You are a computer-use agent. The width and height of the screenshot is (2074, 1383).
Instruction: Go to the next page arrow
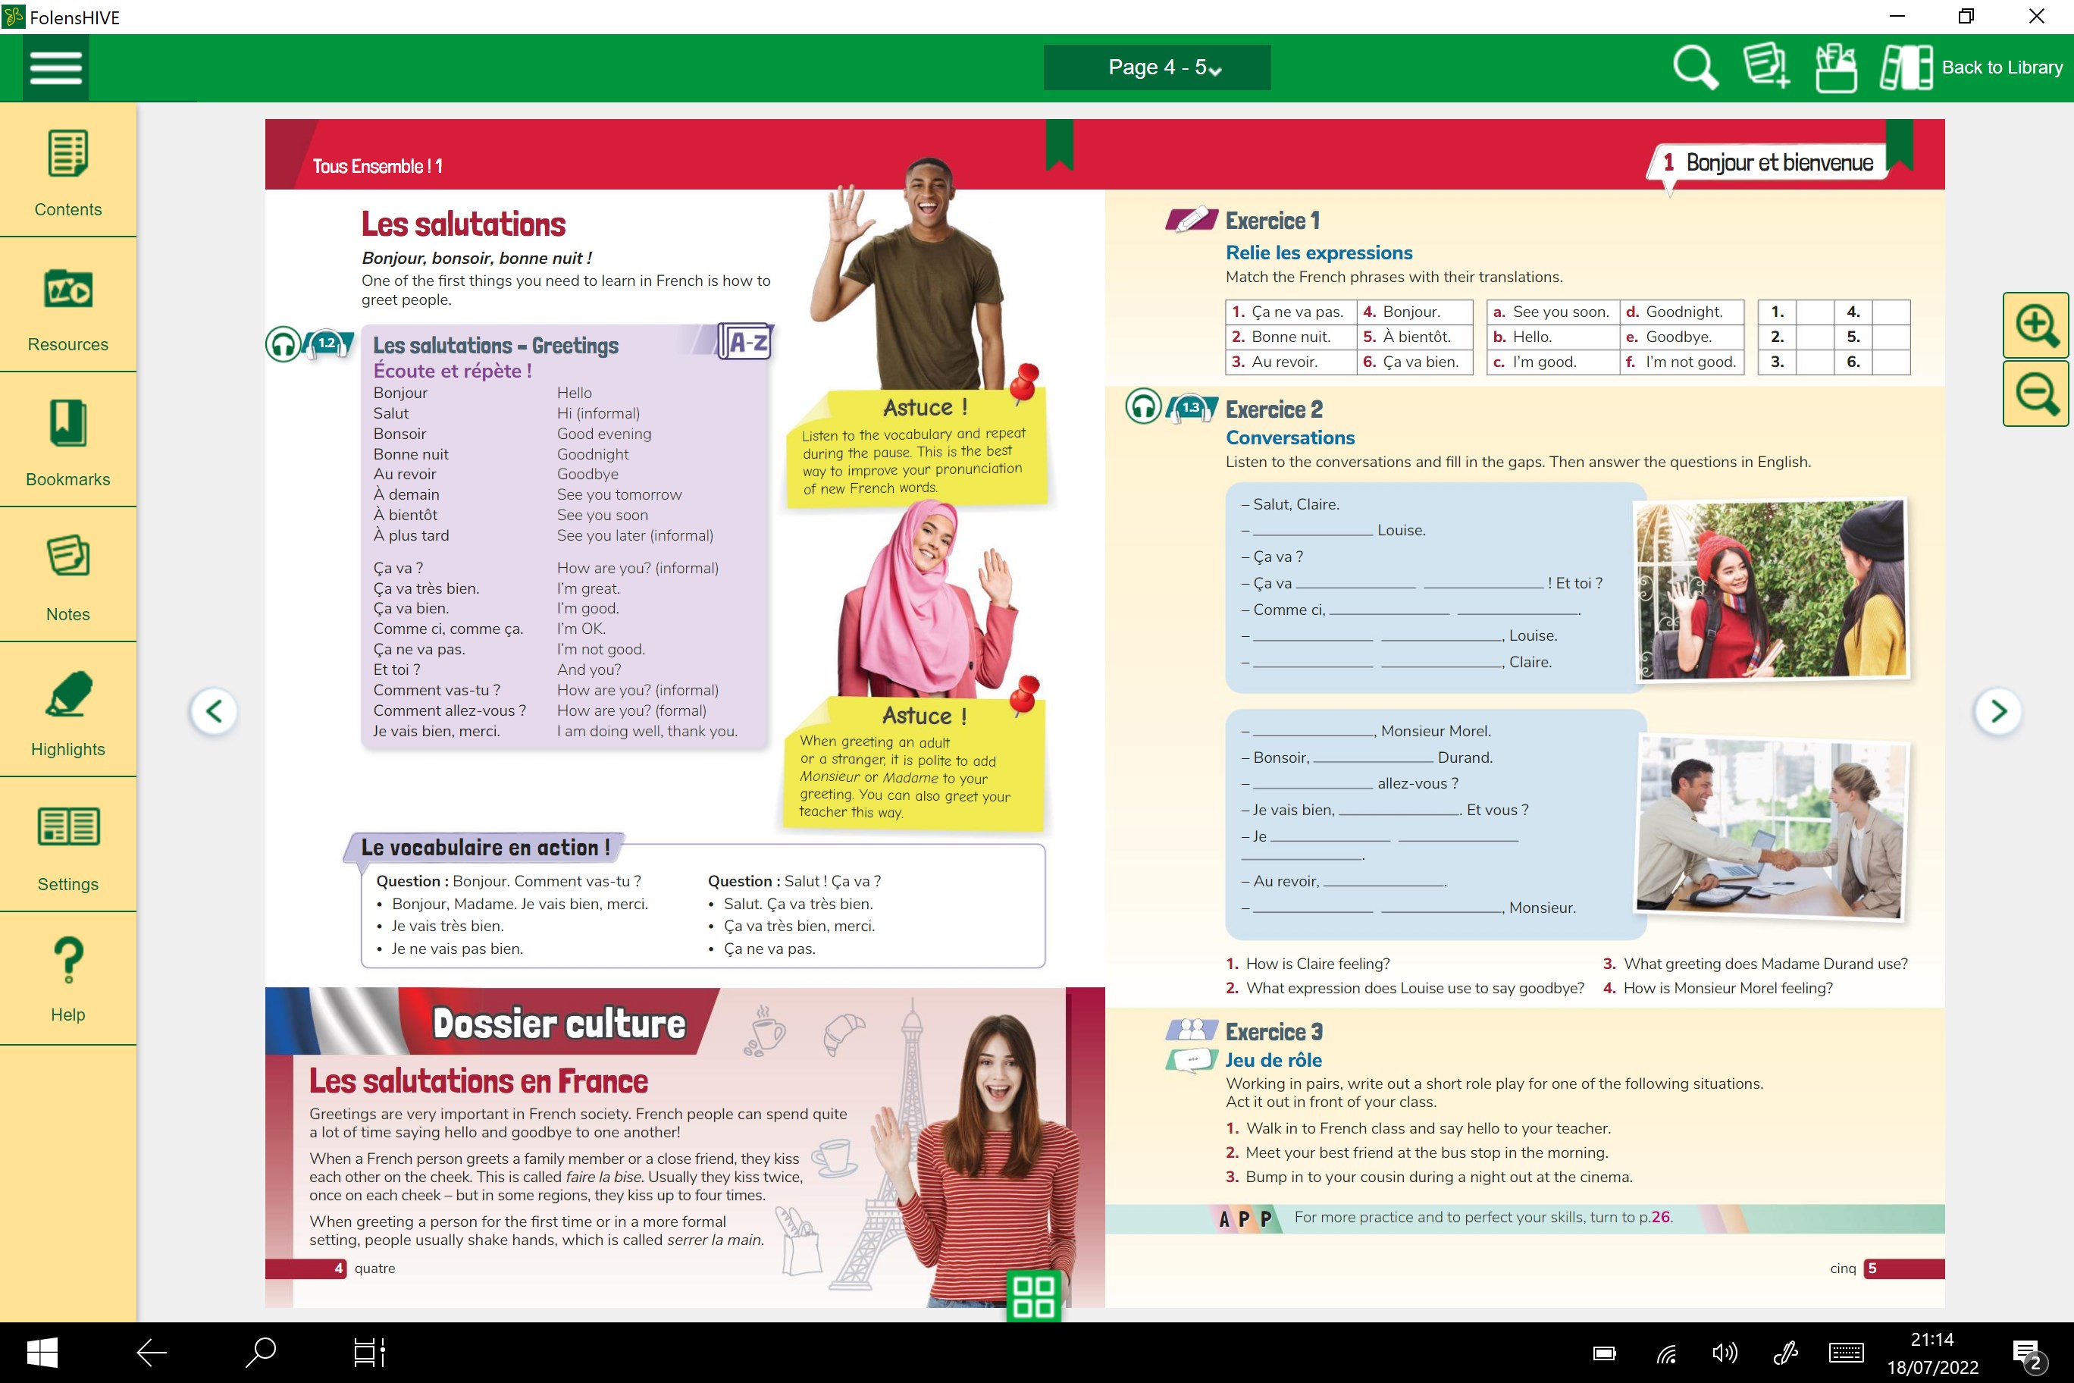click(x=1998, y=711)
